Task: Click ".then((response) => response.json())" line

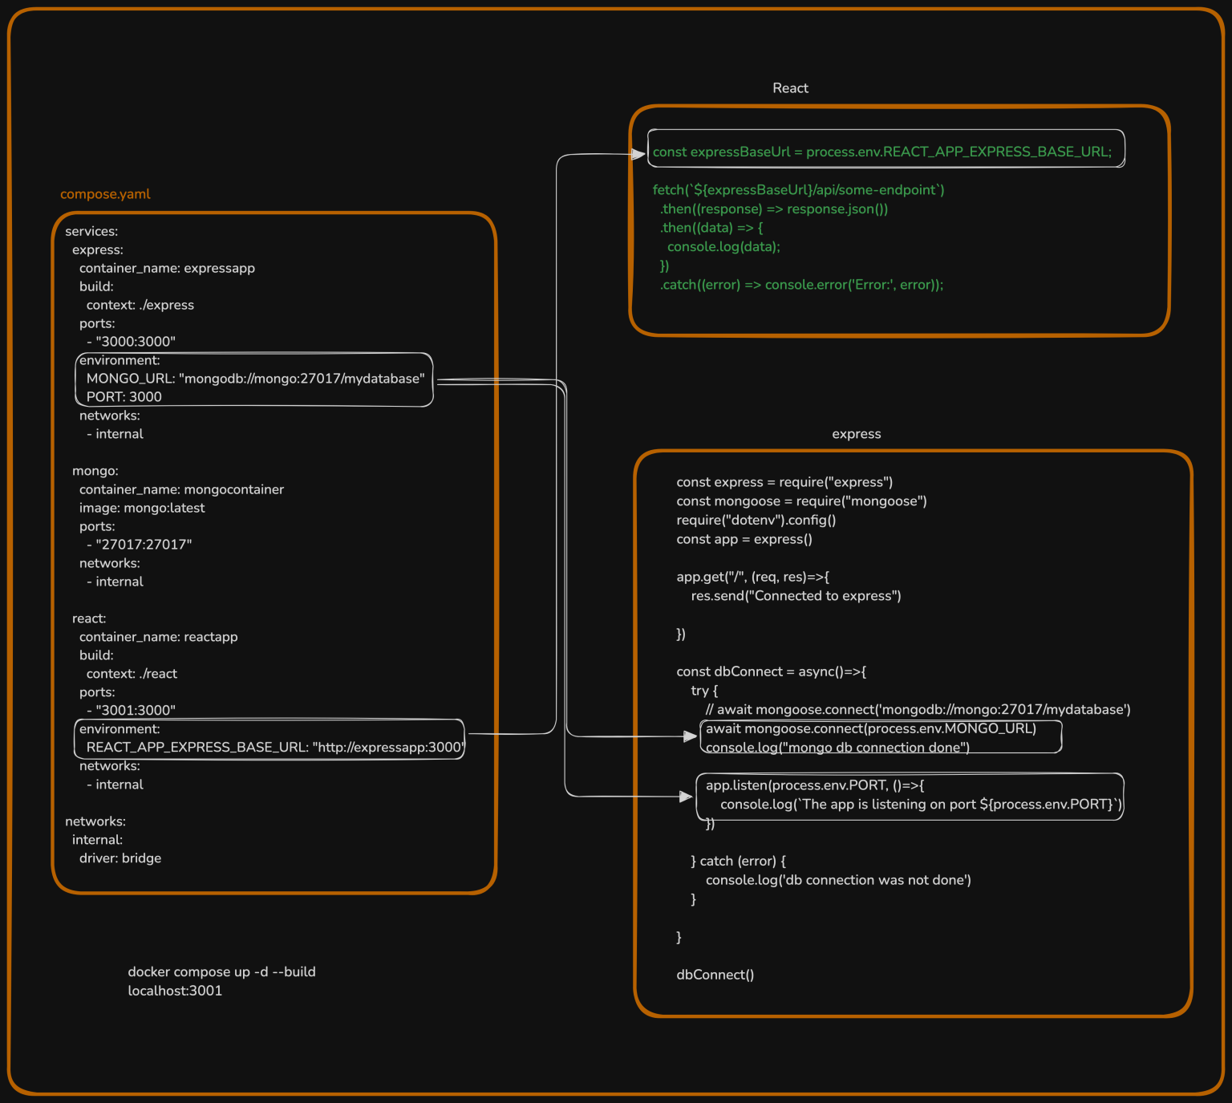Action: [x=774, y=209]
